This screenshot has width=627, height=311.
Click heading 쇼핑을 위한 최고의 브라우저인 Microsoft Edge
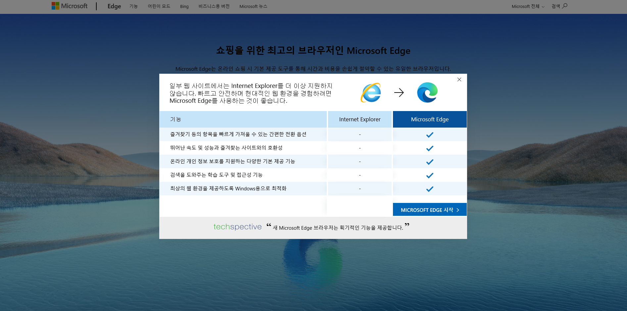click(313, 51)
